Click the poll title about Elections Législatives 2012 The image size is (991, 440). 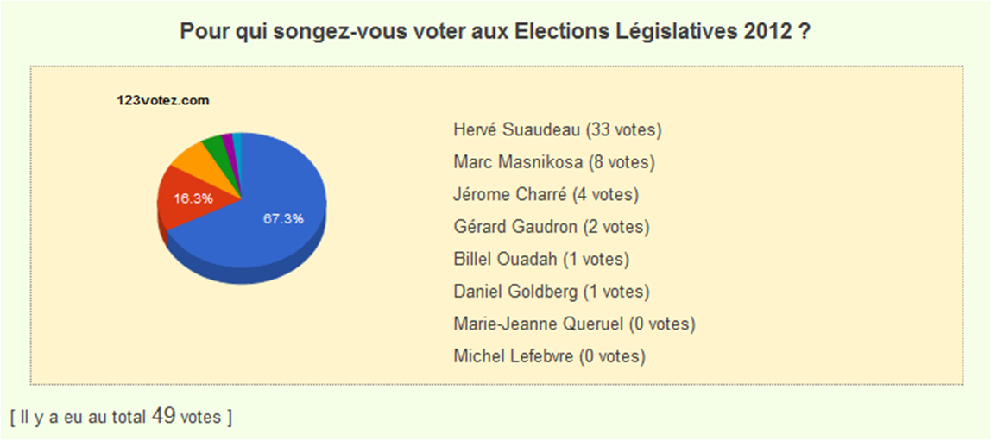[495, 32]
